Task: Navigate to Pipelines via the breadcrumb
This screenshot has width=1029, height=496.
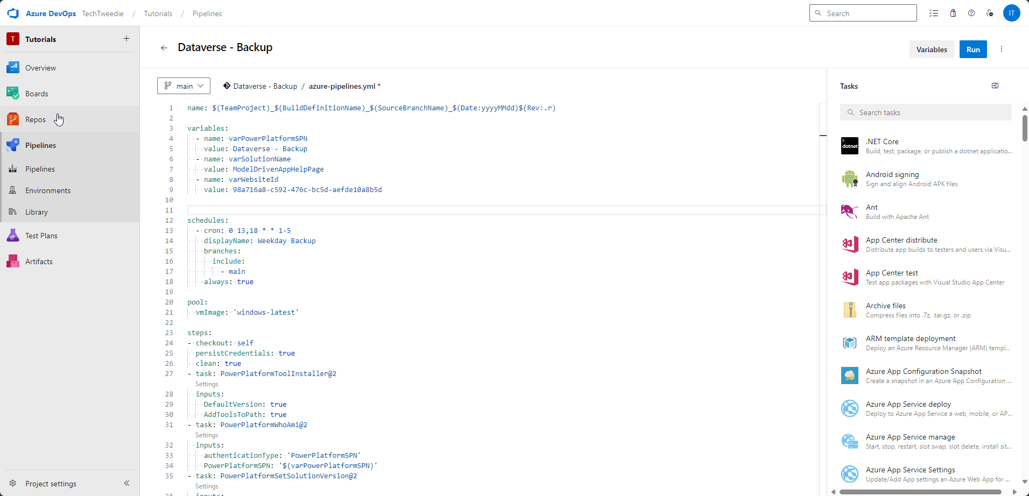Action: 207,13
